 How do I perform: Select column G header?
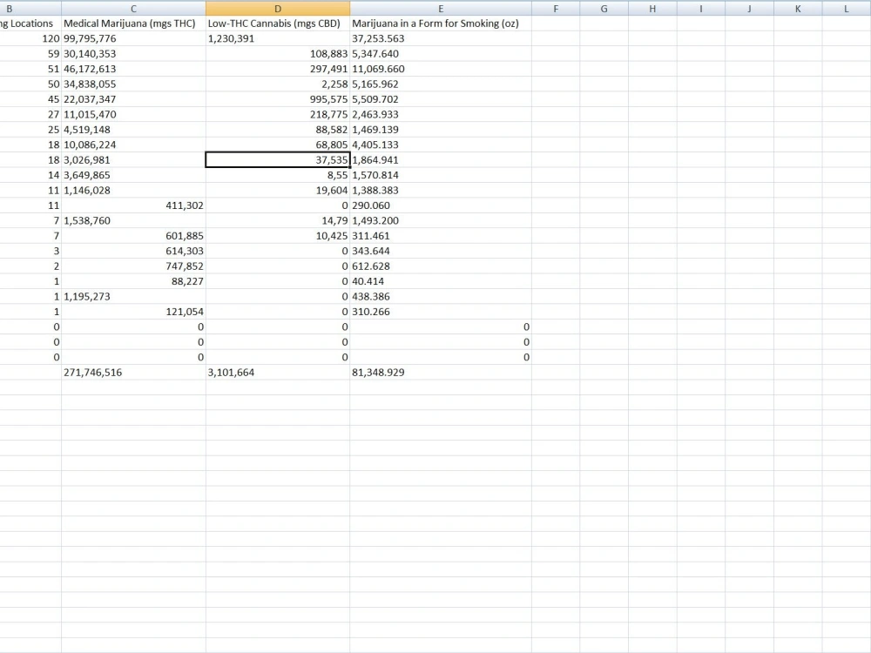pyautogui.click(x=604, y=9)
